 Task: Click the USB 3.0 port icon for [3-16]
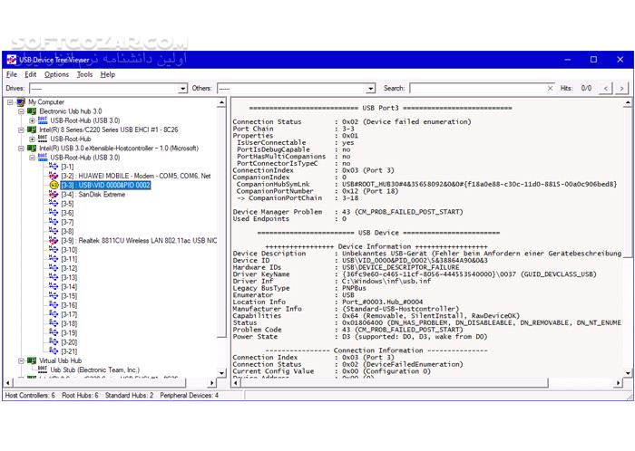click(54, 305)
